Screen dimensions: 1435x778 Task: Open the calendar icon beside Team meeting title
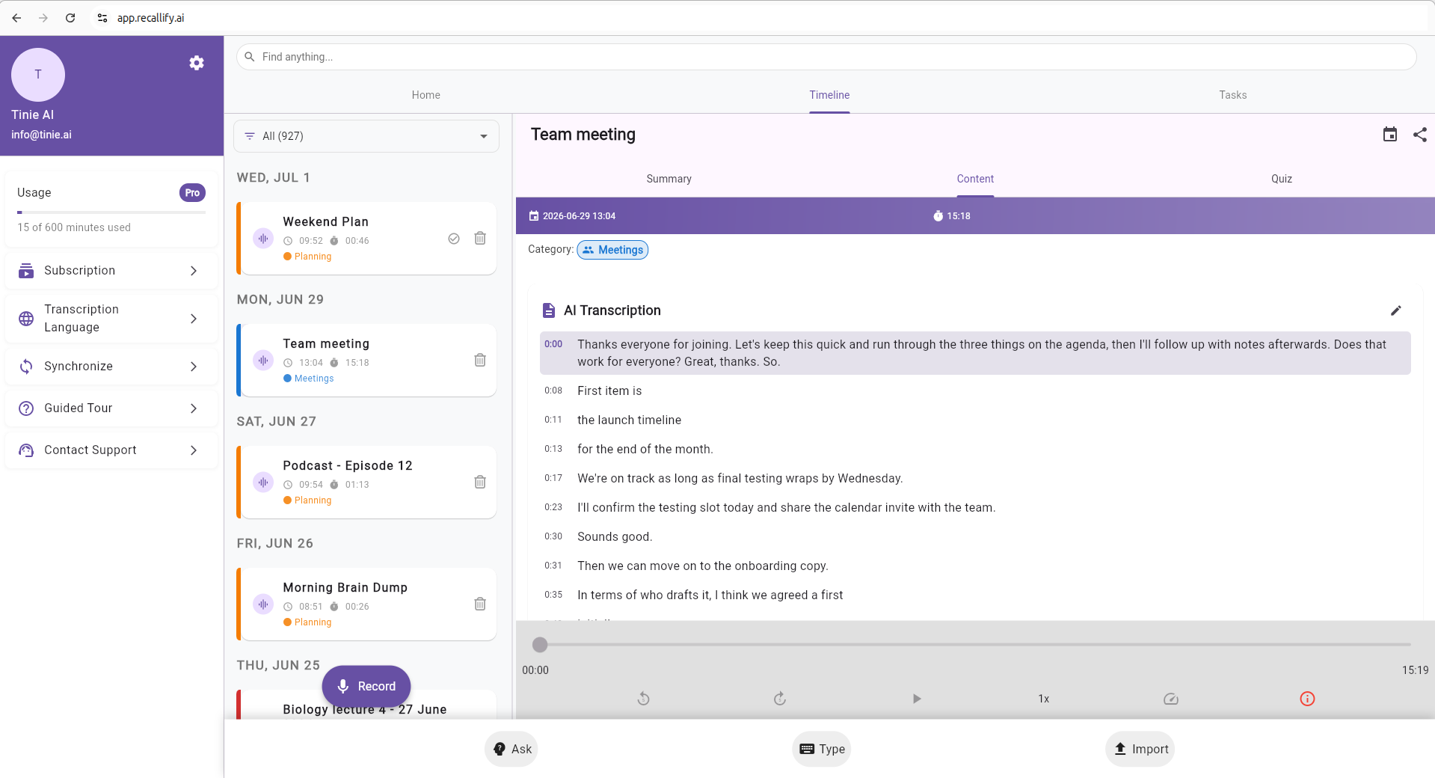[1390, 135]
